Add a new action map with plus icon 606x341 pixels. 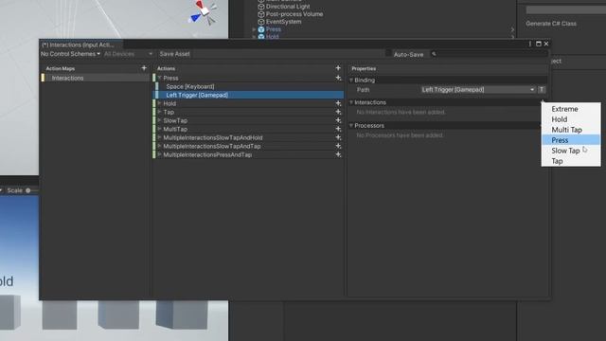[144, 68]
